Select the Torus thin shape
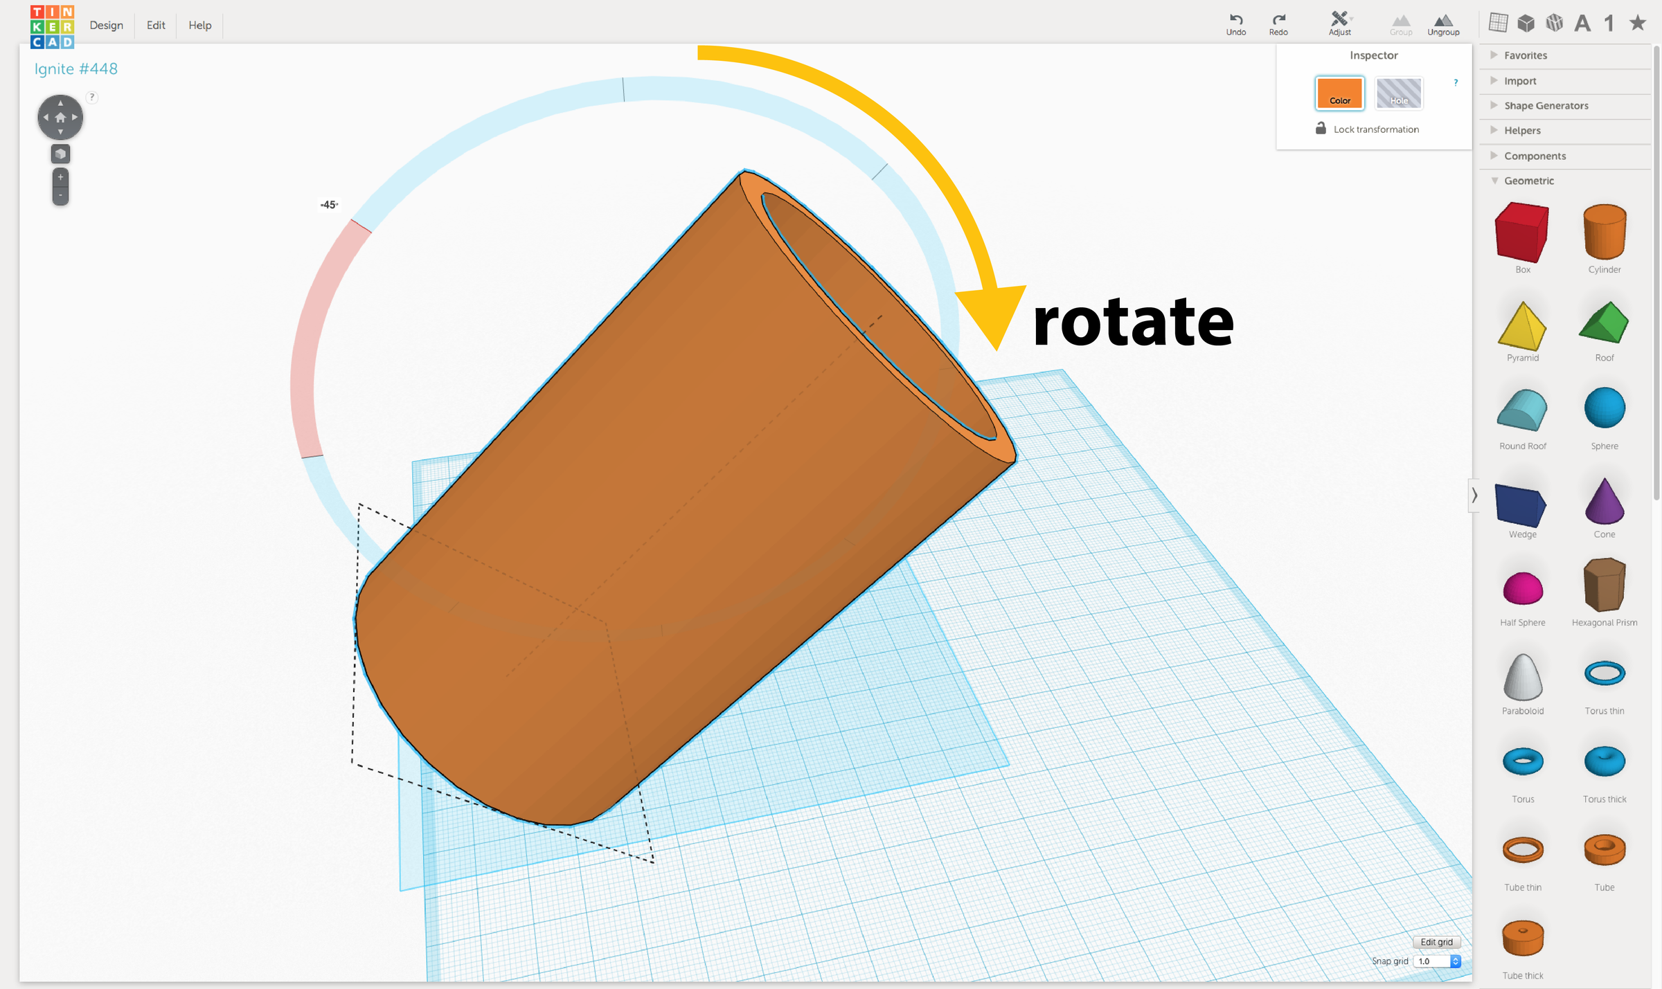Screen dimensions: 1662x989 click(1604, 673)
